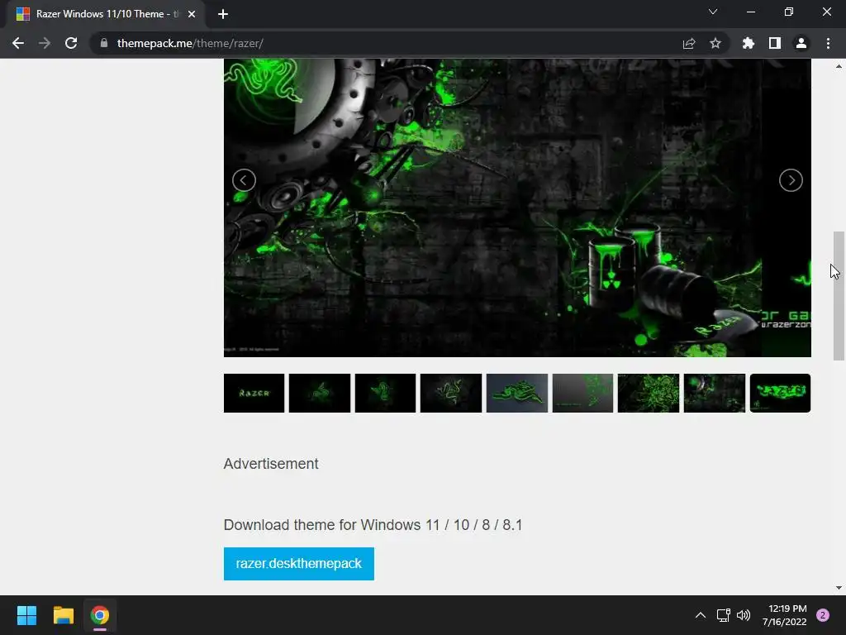Viewport: 846px width, 635px height.
Task: Open the Chrome extensions puzzle icon
Action: (x=749, y=43)
